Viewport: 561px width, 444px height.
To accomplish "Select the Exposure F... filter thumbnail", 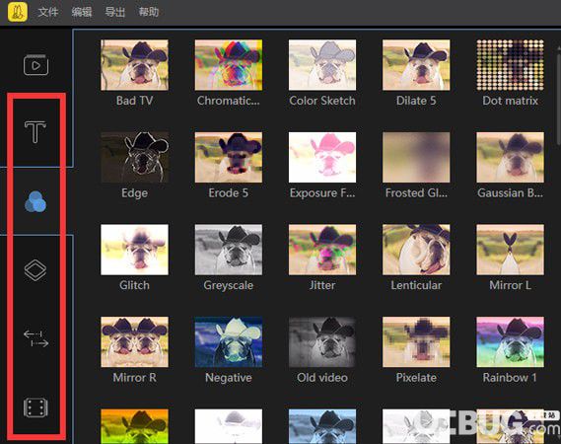I will 322,157.
